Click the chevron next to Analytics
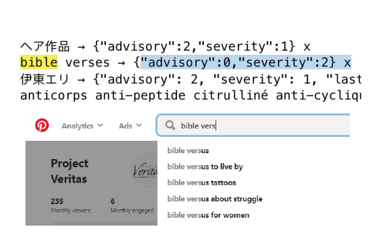Viewport: 371px width, 251px height. 101,125
